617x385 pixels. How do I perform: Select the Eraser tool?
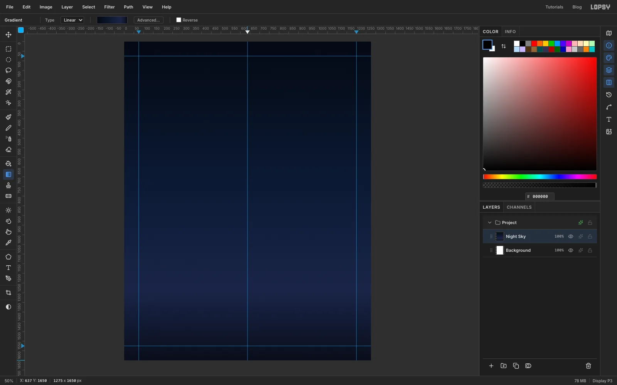point(8,149)
